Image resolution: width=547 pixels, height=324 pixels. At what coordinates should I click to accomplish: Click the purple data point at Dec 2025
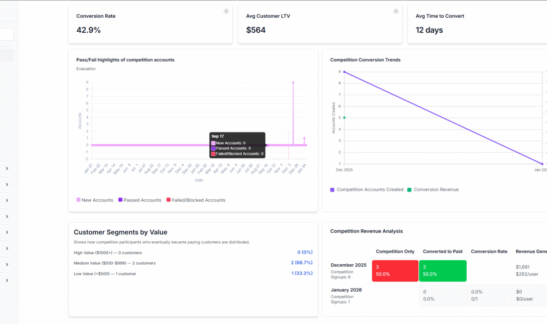pos(345,72)
